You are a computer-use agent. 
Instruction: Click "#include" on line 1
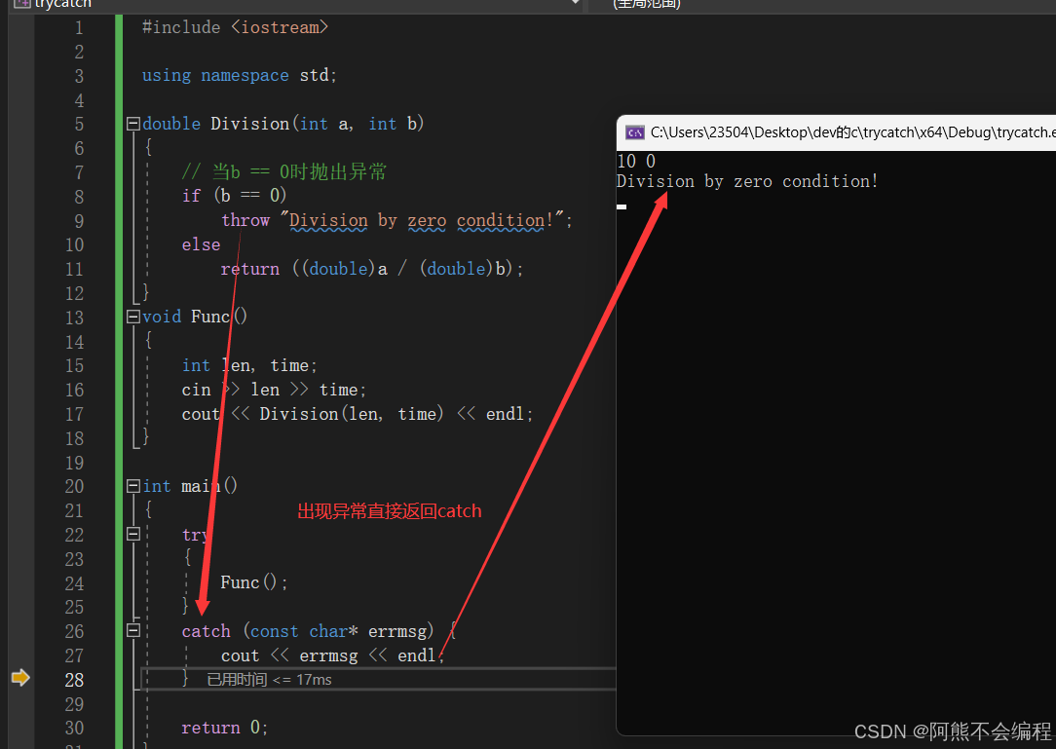coord(181,27)
